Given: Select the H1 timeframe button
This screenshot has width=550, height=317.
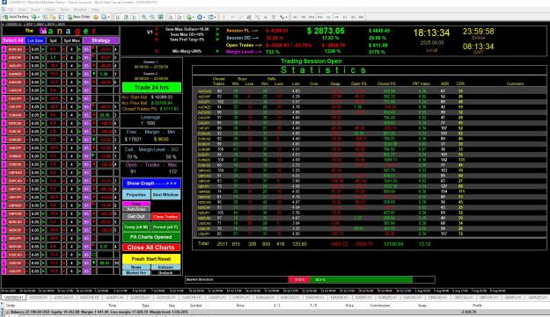Looking at the screenshot, I should pos(328,17).
